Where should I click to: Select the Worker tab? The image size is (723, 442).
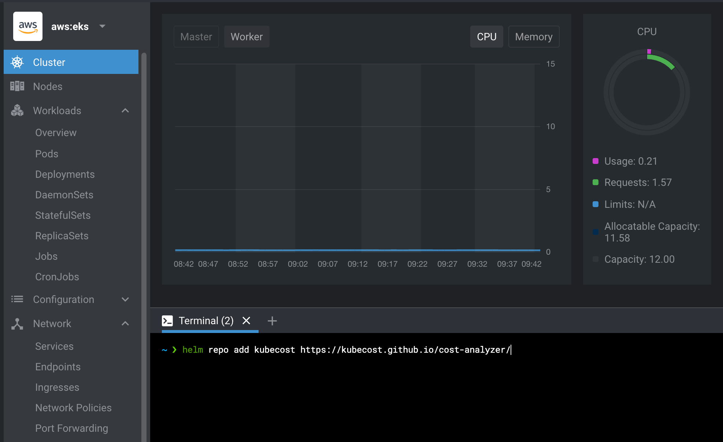tap(246, 36)
